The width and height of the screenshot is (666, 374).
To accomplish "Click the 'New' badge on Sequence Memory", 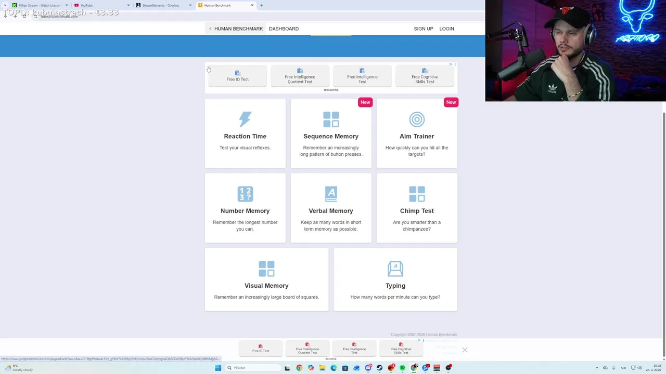I will click(365, 102).
